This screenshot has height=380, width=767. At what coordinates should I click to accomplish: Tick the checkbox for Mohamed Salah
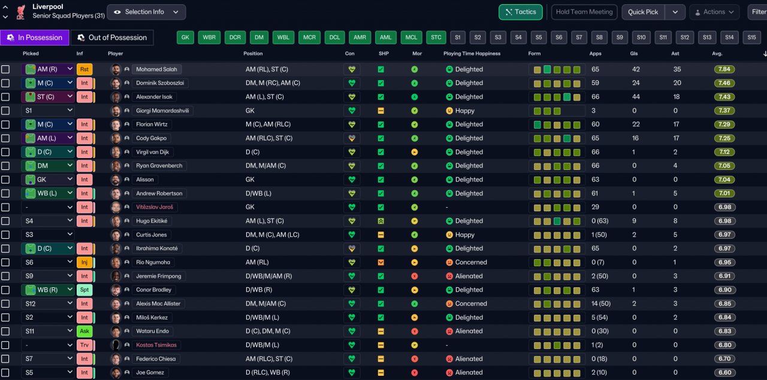[x=5, y=69]
